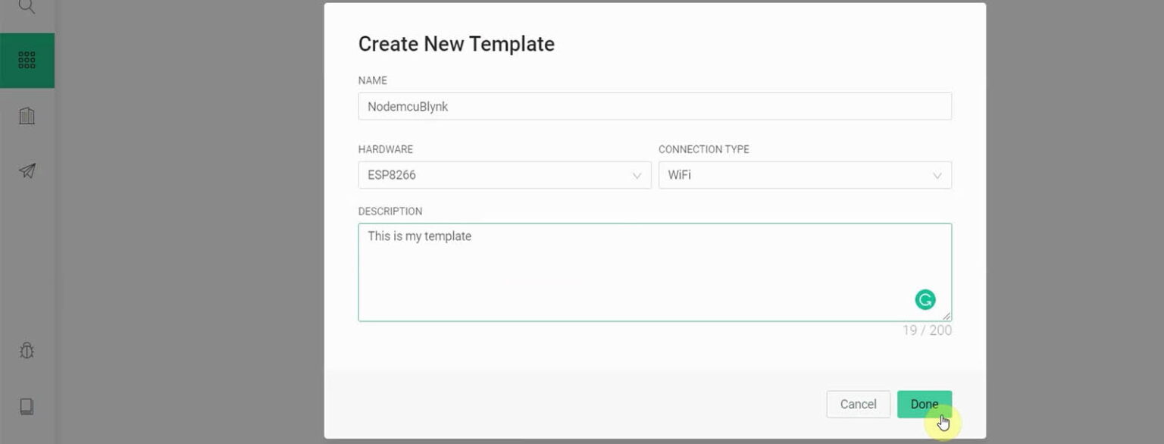
Task: Open the Templates grid icon in sidebar
Action: [27, 61]
